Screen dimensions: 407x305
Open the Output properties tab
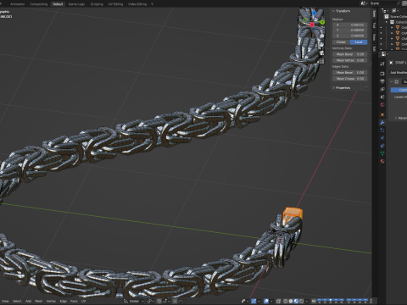[x=382, y=81]
